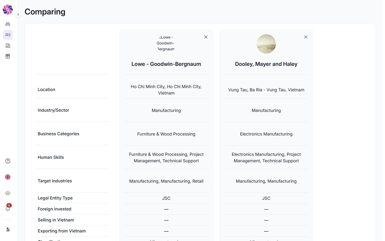
Task: Click the Manufacturing, Manufacturing, Retail target industries
Action: pos(166,181)
